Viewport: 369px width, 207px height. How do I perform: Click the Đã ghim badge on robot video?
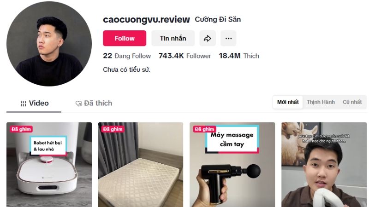click(x=21, y=129)
